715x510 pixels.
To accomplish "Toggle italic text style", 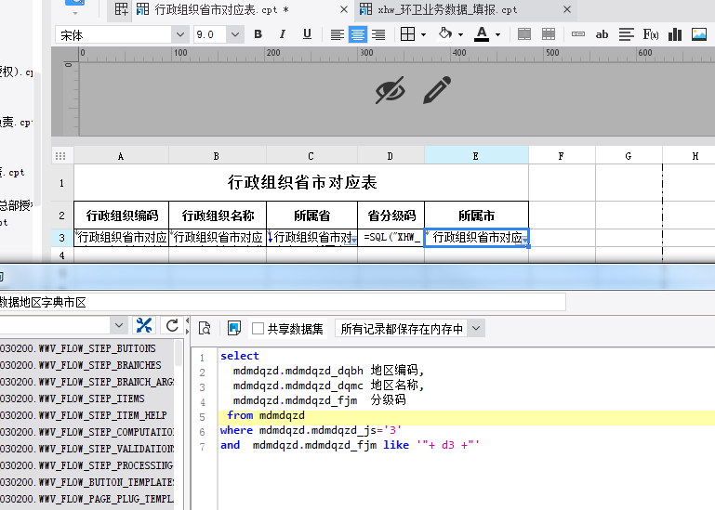I will click(283, 34).
